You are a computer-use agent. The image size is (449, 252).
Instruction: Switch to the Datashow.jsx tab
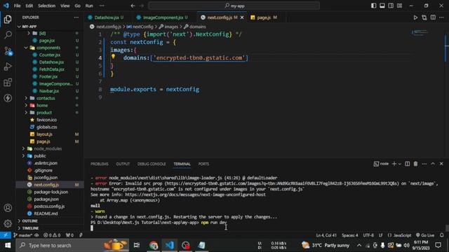pyautogui.click(x=106, y=17)
